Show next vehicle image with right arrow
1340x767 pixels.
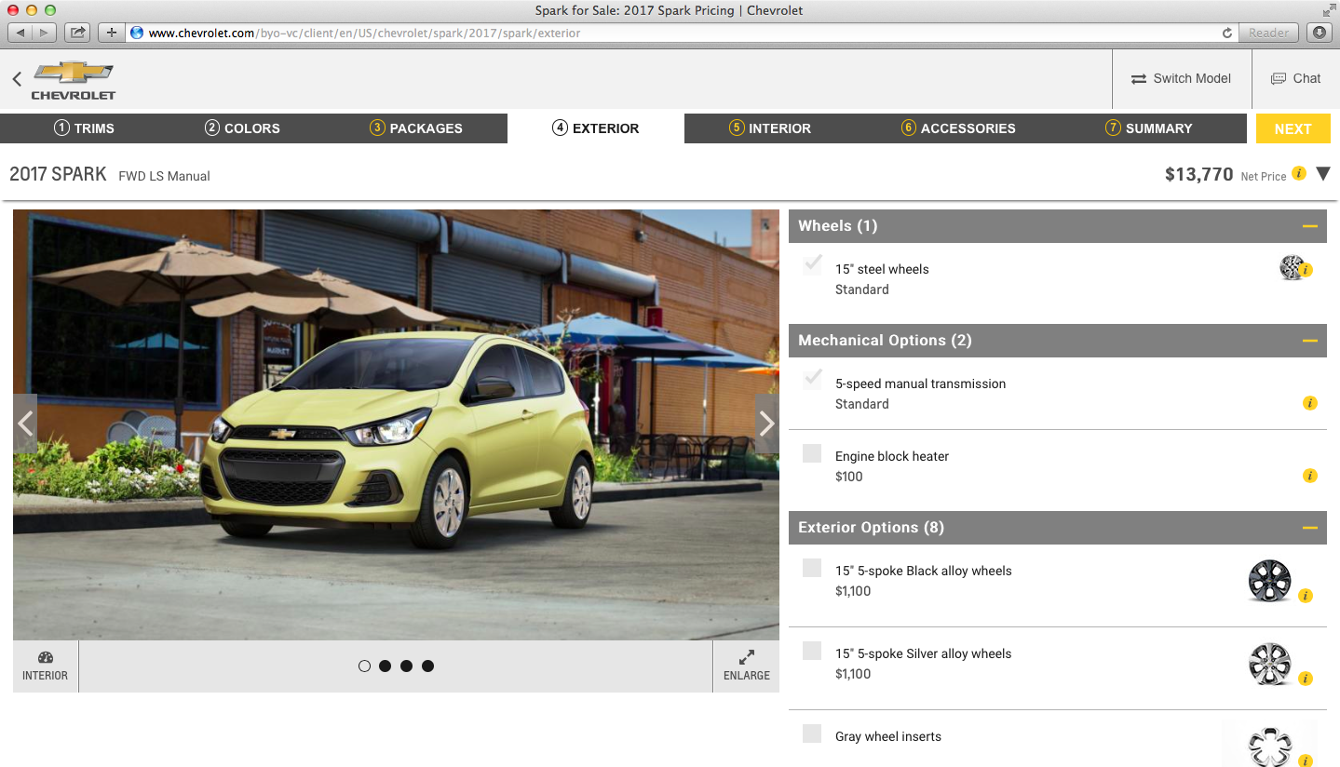pos(766,424)
